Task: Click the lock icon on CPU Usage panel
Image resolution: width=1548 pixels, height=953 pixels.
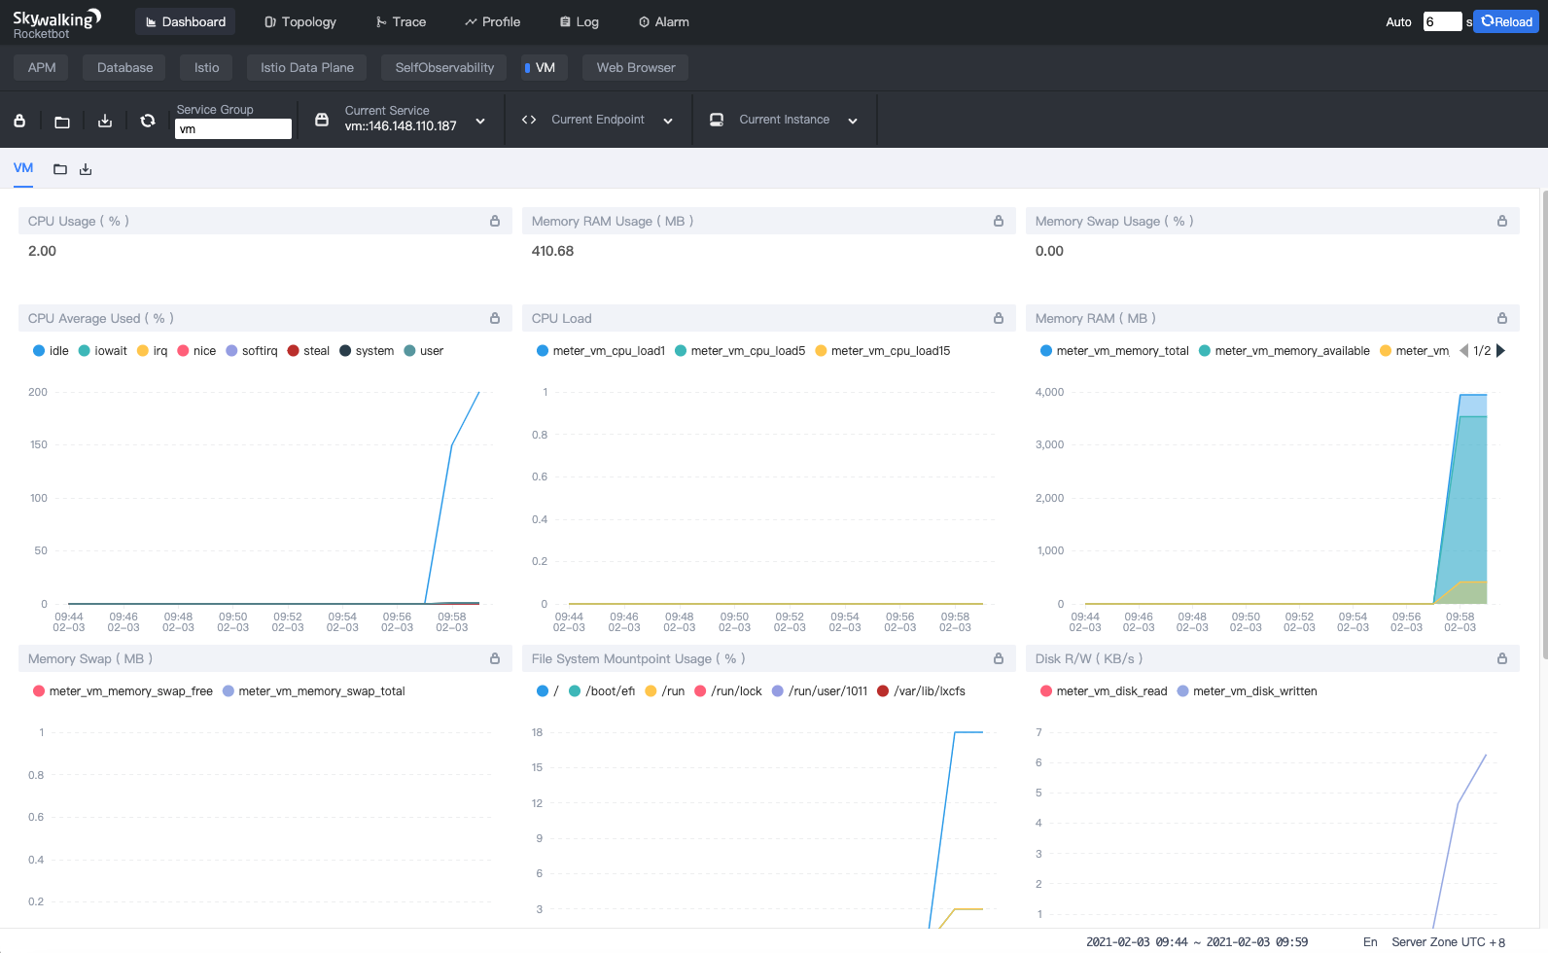Action: 495,222
